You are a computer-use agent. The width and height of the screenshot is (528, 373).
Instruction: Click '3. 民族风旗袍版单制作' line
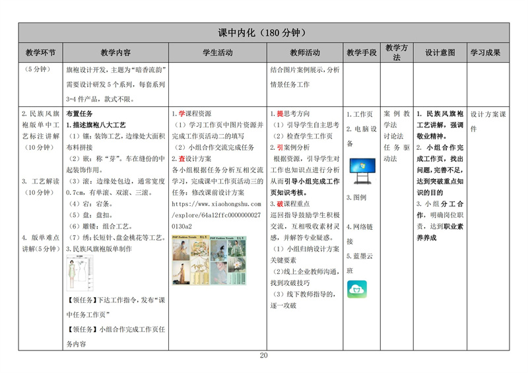[x=99, y=249]
